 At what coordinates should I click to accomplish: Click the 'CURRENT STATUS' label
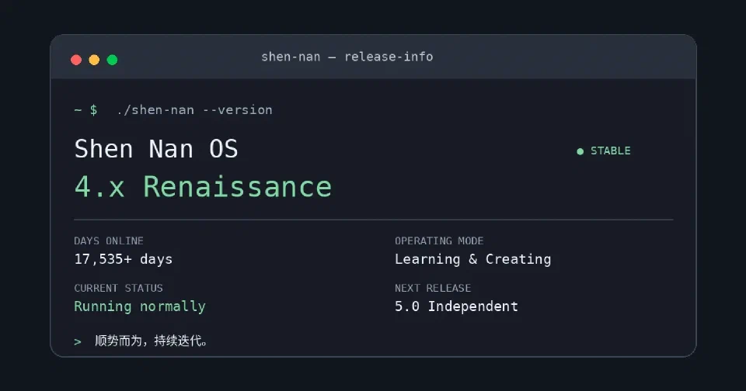tap(118, 288)
